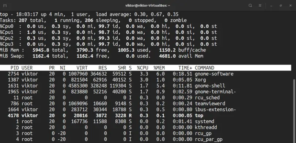Click PID 1965
The height and width of the screenshot is (143, 296).
pos(13,92)
